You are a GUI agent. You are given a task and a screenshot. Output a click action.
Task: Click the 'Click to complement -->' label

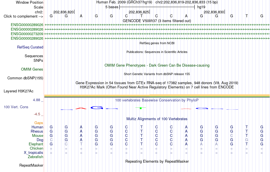(23, 16)
